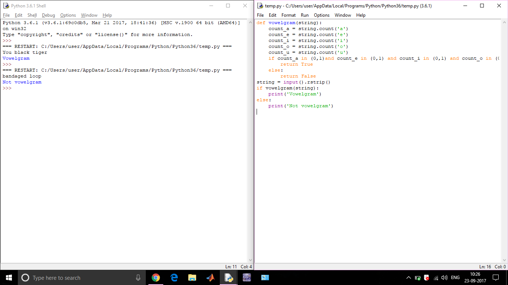
Task: Click 'Ln: 11' in Shell status bar
Action: [x=231, y=267]
